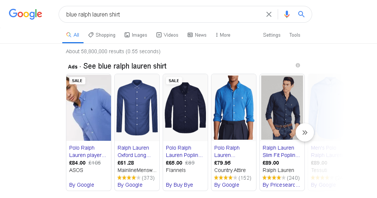Click the Flannels seller name
Screen dimensions: 377x198
pyautogui.click(x=176, y=170)
